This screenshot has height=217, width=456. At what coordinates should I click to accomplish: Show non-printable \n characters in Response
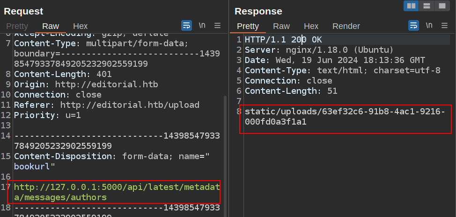click(x=429, y=26)
